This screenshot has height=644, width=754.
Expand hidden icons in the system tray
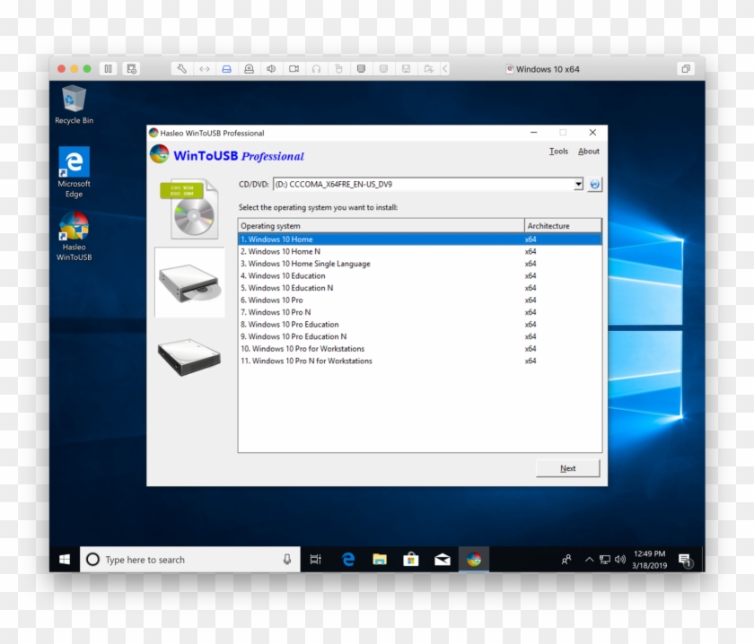[x=591, y=559]
